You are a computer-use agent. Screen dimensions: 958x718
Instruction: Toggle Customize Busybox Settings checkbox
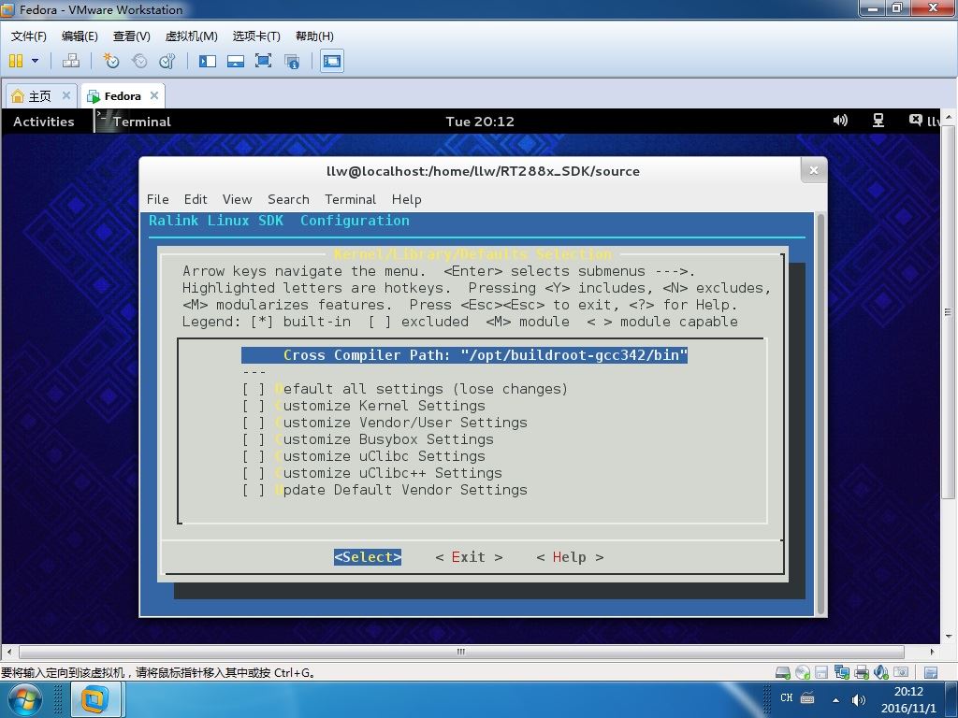pos(254,439)
